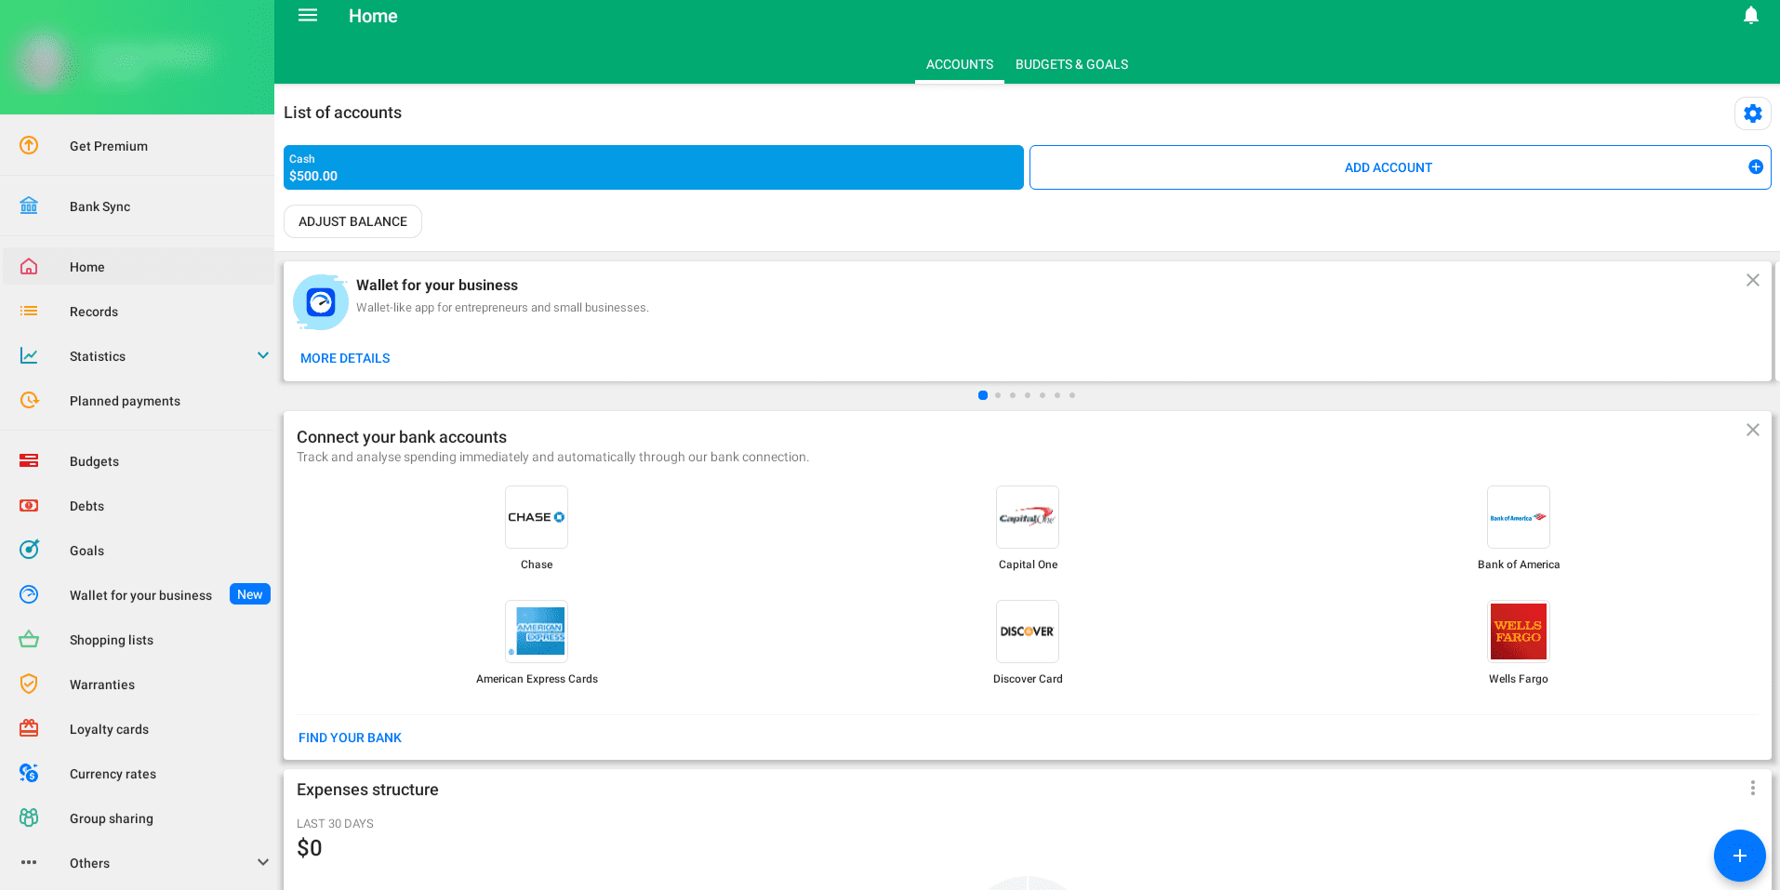
Task: Click the Bank Sync bank icon
Action: click(x=29, y=206)
